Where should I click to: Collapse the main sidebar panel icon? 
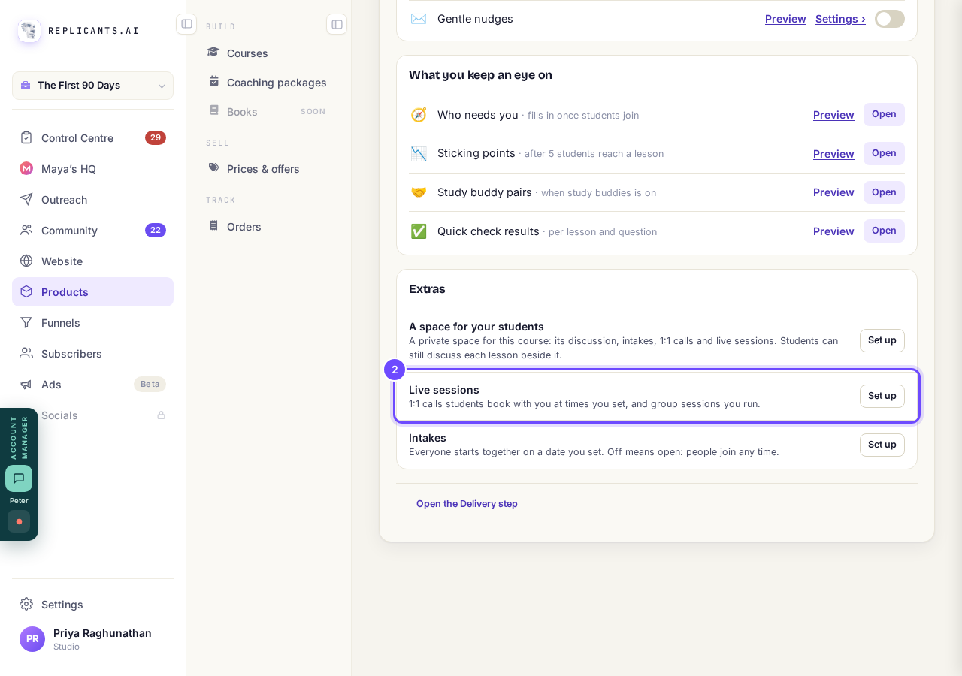coord(186,24)
